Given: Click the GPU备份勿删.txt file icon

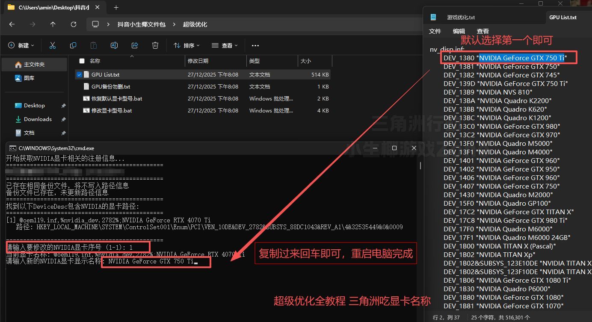Looking at the screenshot, I should click(x=86, y=86).
